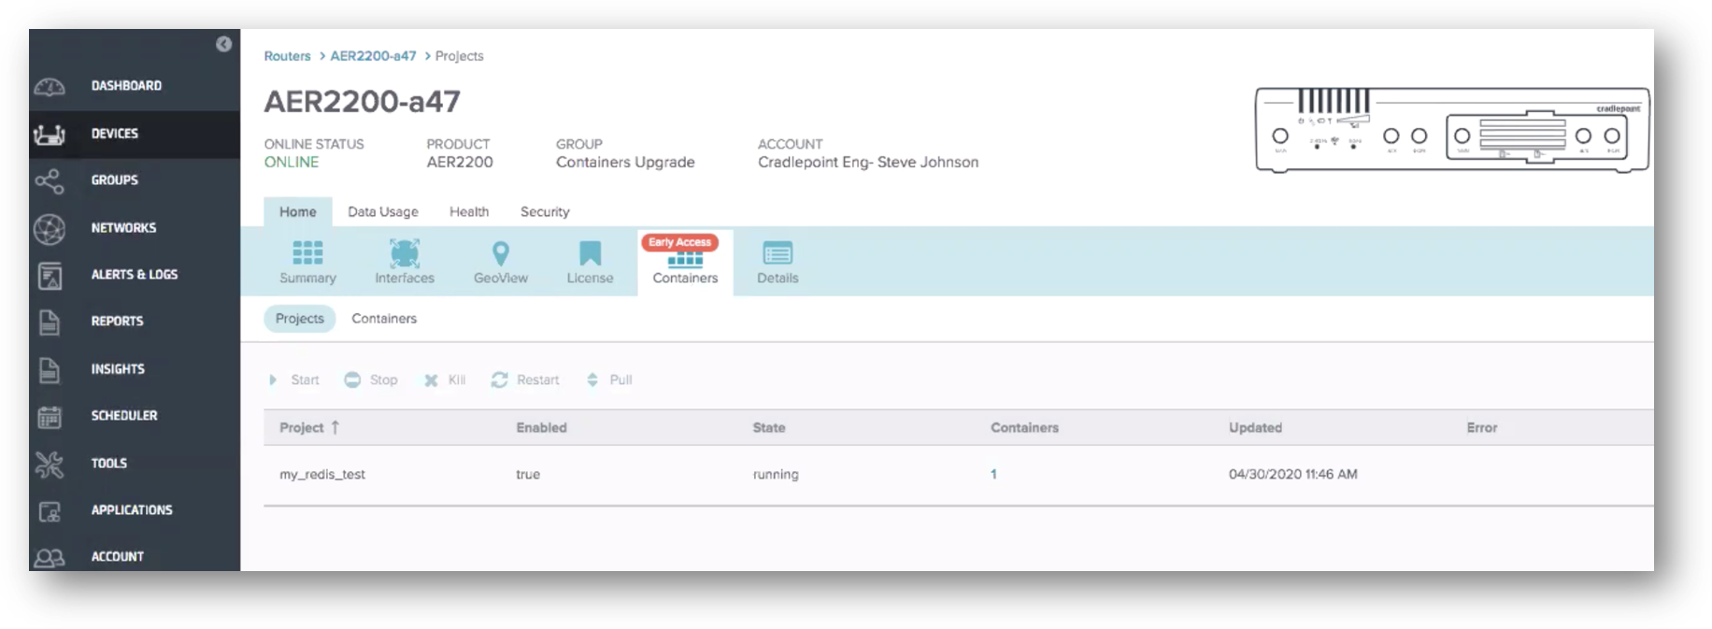Select the my_redis_test project row
The image size is (1712, 629).
(x=959, y=475)
